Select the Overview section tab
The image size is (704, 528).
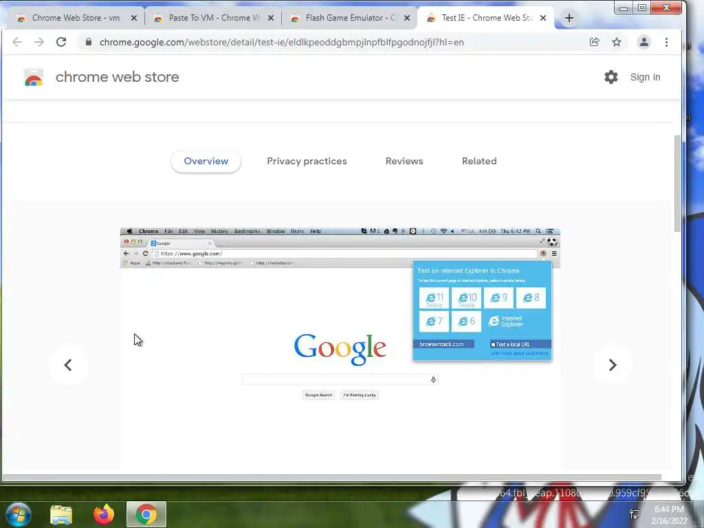(x=206, y=161)
